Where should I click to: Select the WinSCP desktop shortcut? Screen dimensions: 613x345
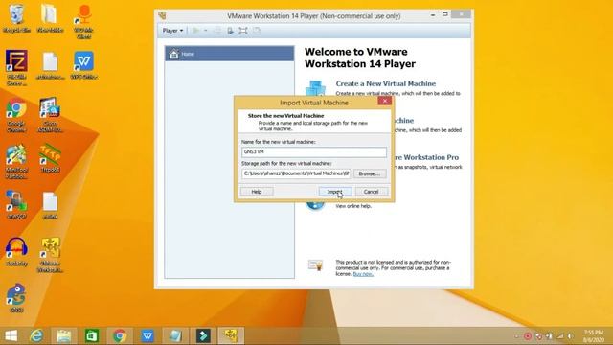point(16,204)
